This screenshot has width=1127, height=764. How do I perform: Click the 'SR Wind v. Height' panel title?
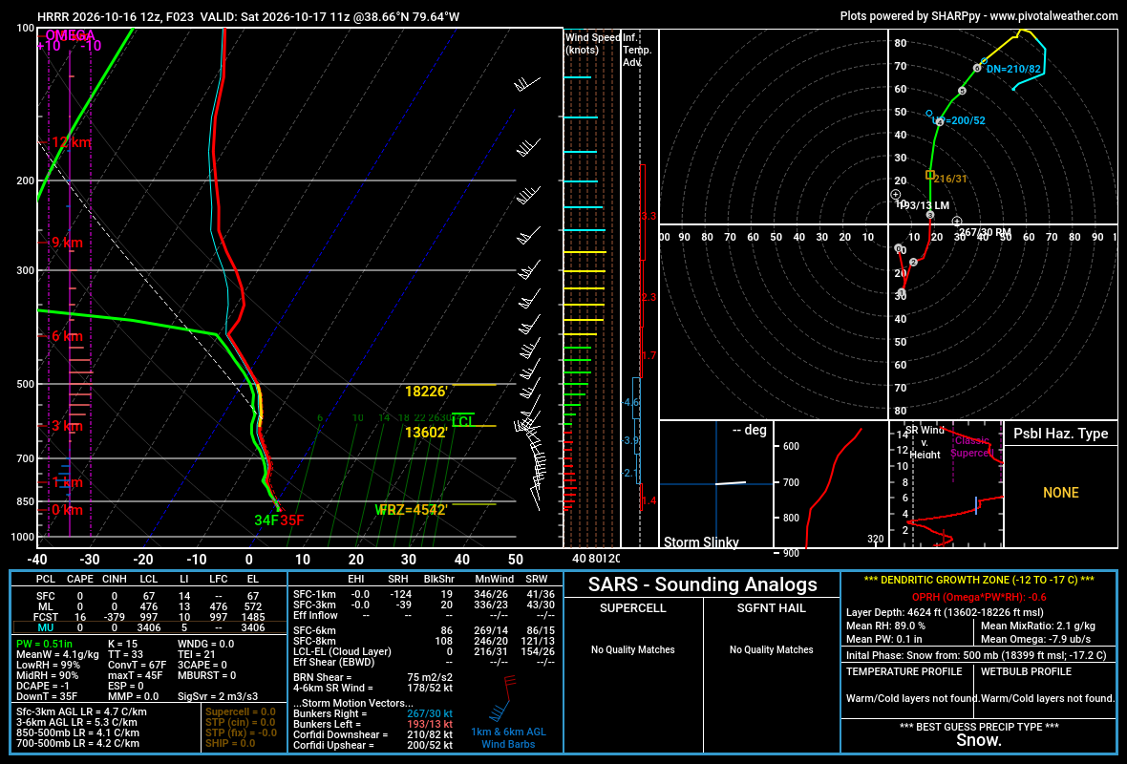[x=925, y=442]
